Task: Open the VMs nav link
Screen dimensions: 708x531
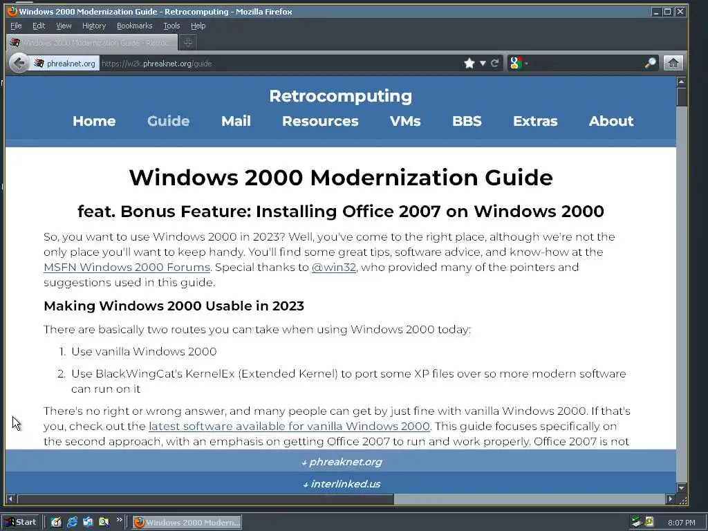Action: point(405,121)
